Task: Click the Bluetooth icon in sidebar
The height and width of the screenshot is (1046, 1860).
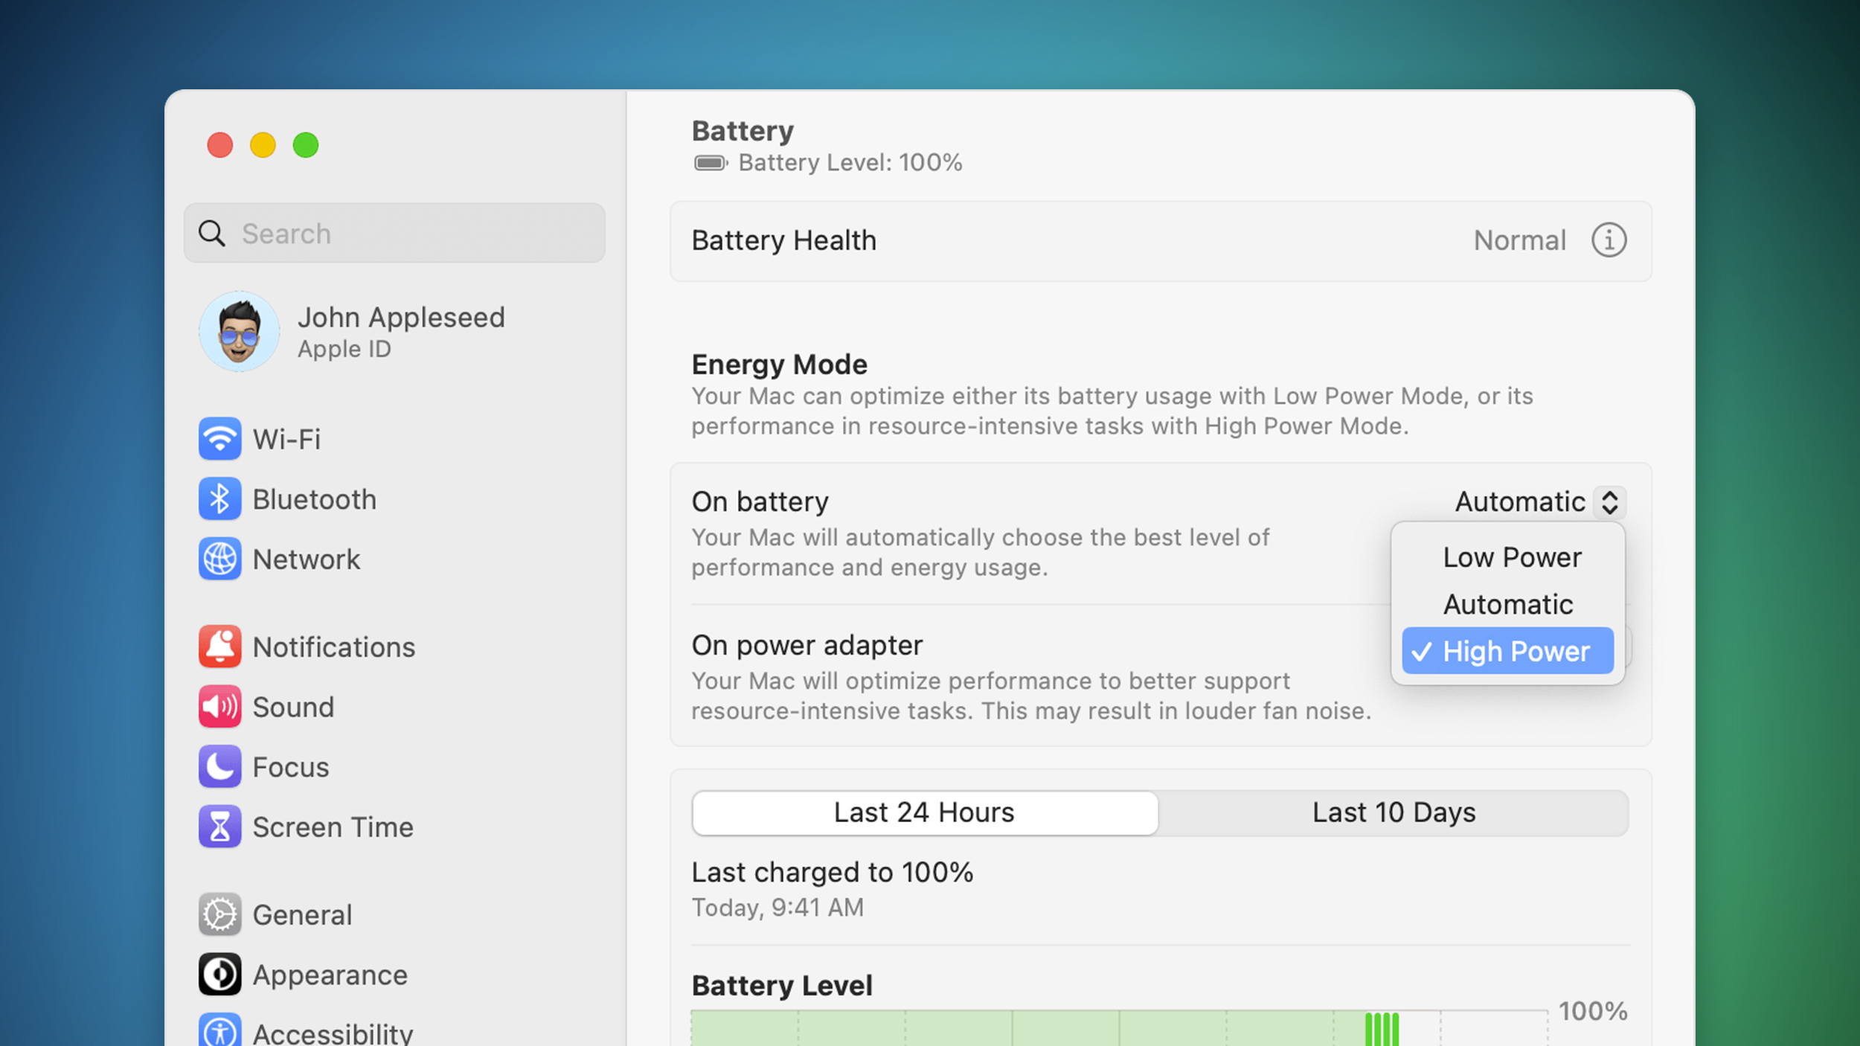Action: click(219, 498)
